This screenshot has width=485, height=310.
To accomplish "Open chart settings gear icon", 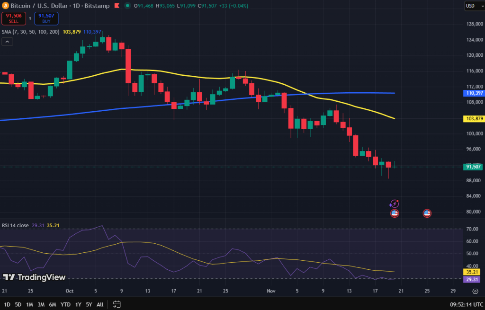I will (x=476, y=291).
